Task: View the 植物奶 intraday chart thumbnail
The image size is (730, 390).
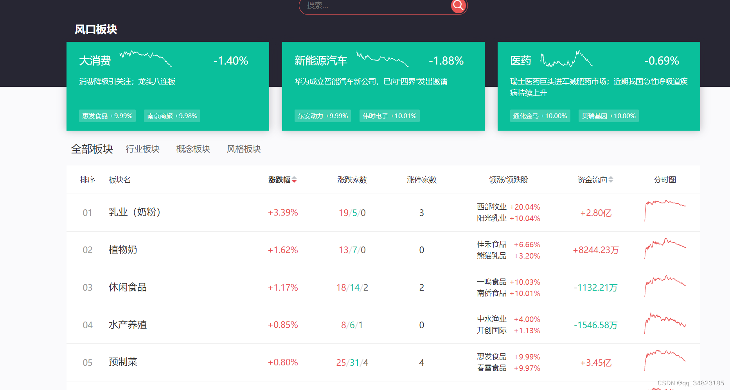Action: point(665,248)
